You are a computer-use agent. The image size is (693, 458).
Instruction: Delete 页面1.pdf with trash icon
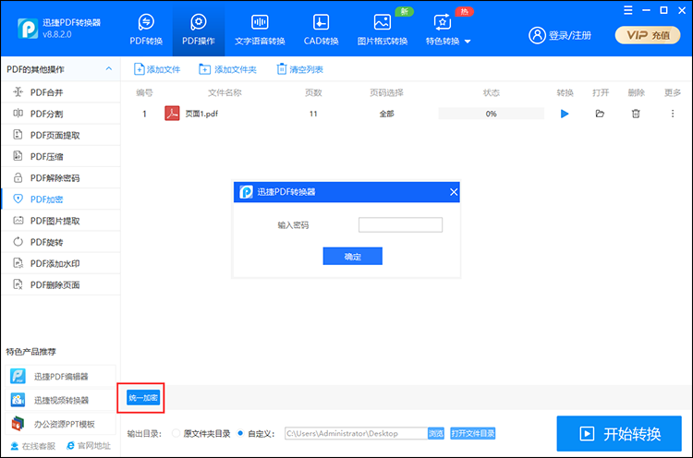pyautogui.click(x=636, y=114)
